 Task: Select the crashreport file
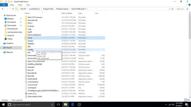[x=32, y=88]
